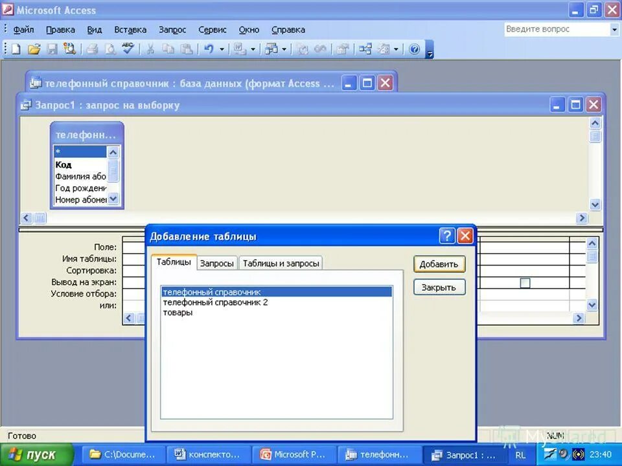Switch to the Запросы tab
622x466 pixels.
pyautogui.click(x=216, y=263)
